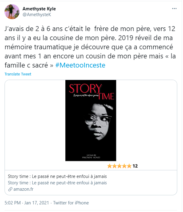Image resolution: width=183 pixels, height=212 pixels.
Task: Click the chain link icon beside amazon.fr
Action: tap(10, 189)
